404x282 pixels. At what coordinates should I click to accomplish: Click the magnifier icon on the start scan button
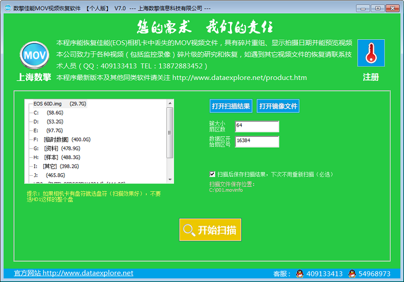tap(189, 230)
